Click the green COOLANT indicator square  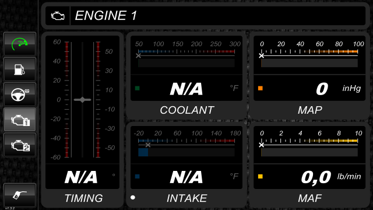pos(138,88)
